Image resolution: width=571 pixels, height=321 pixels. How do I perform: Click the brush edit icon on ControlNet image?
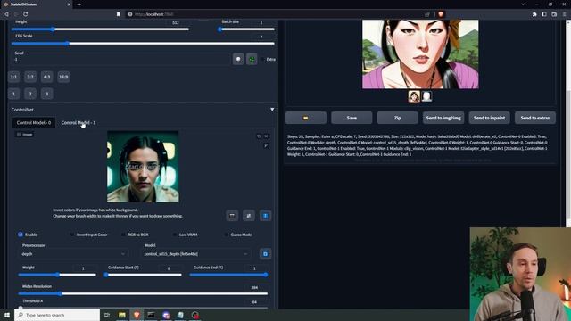click(x=266, y=145)
